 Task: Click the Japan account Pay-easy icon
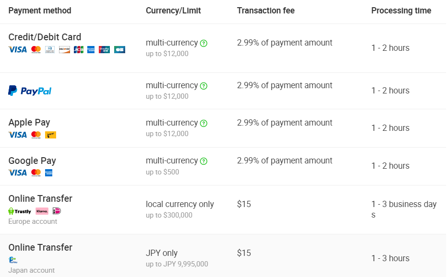13,260
